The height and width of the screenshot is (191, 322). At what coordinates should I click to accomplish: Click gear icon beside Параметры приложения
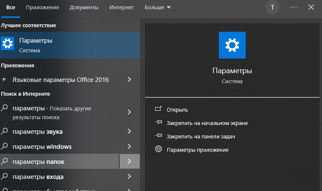pyautogui.click(x=158, y=149)
